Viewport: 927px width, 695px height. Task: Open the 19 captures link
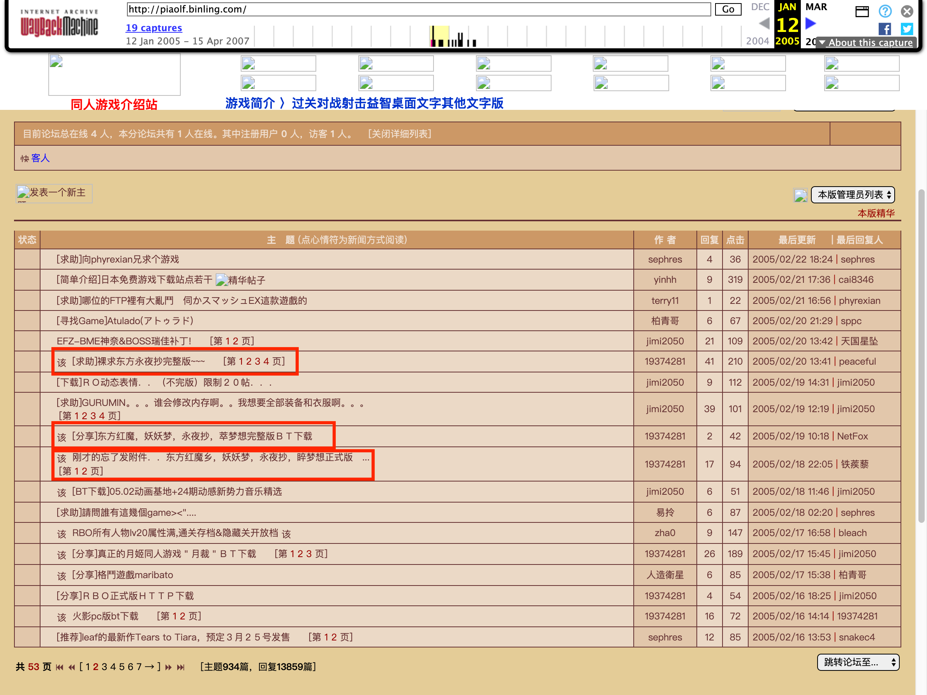point(154,28)
